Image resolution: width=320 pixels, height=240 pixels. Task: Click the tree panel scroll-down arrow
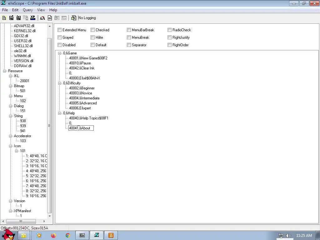[50, 216]
